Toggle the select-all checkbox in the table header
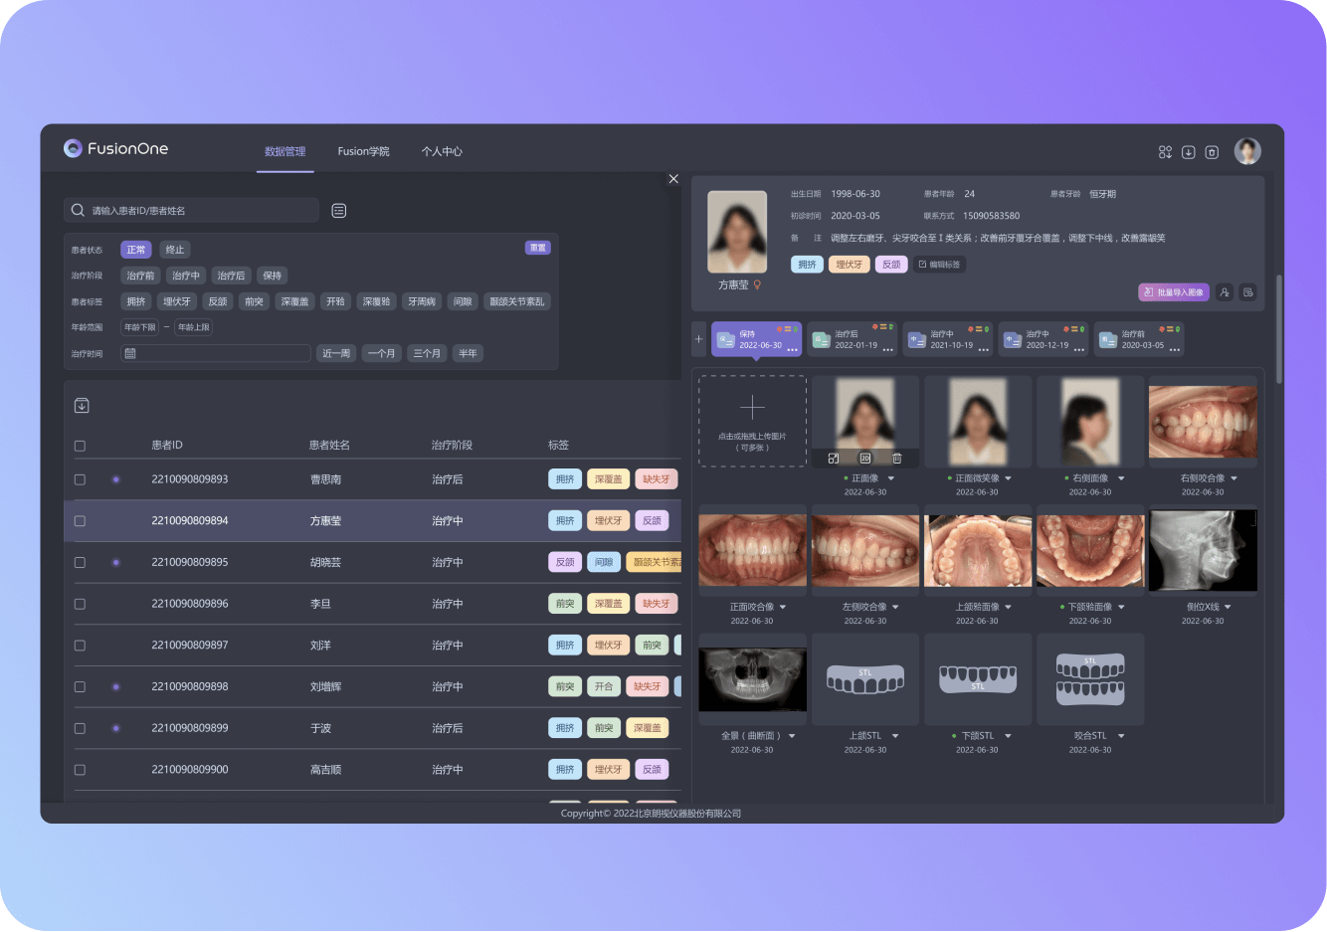Image resolution: width=1327 pixels, height=932 pixels. (80, 446)
